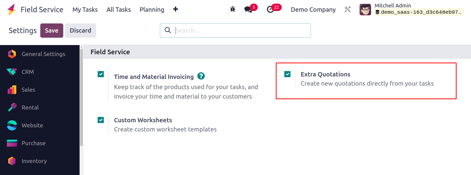This screenshot has width=471, height=175.
Task: Toggle the Custom Worksheets checkbox
Action: point(101,120)
